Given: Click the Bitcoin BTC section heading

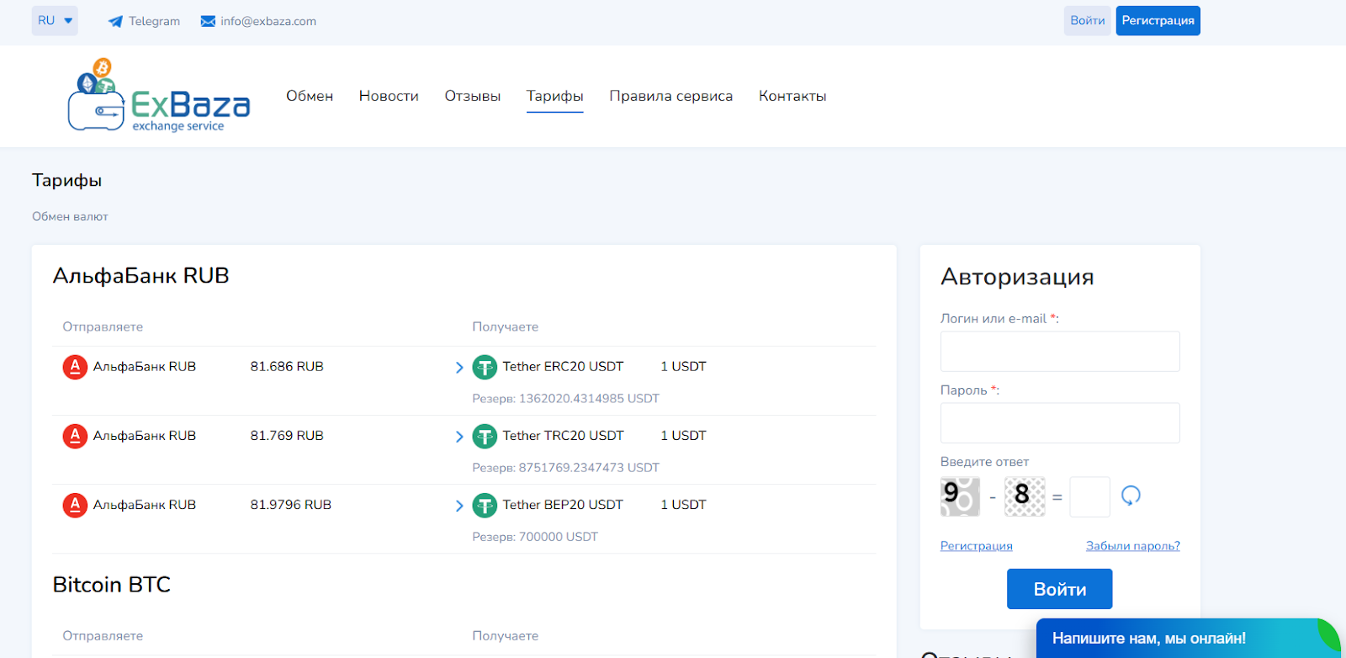Looking at the screenshot, I should (x=111, y=585).
